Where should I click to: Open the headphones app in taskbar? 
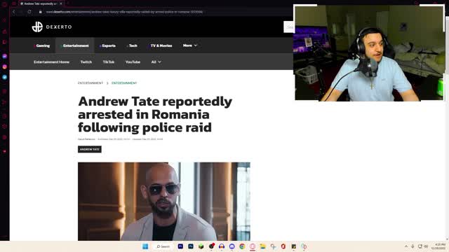tap(222, 246)
